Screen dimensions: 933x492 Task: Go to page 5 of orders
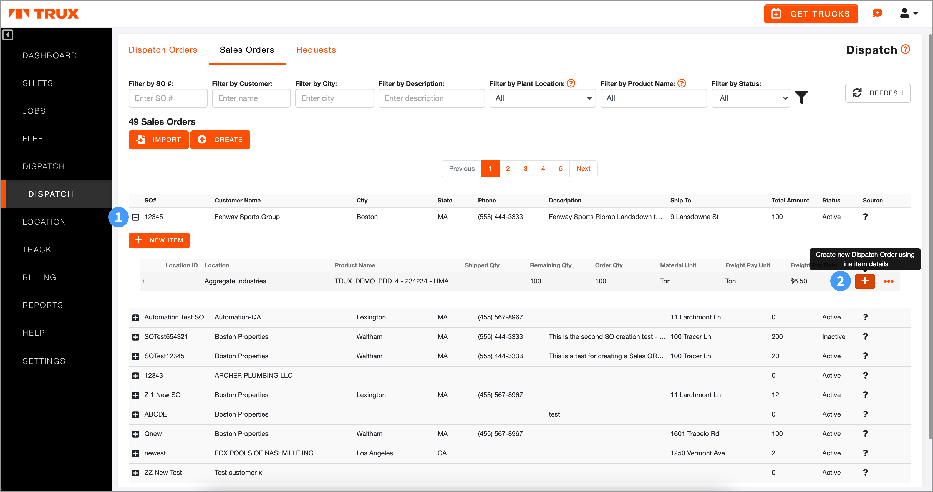click(561, 168)
